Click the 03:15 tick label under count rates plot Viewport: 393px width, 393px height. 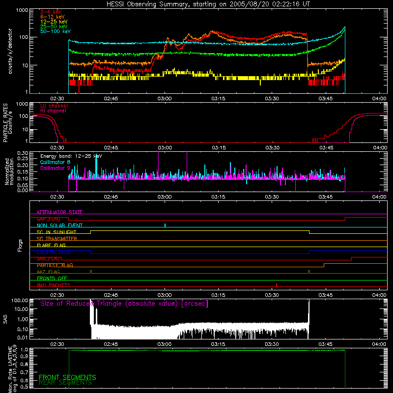[218, 99]
